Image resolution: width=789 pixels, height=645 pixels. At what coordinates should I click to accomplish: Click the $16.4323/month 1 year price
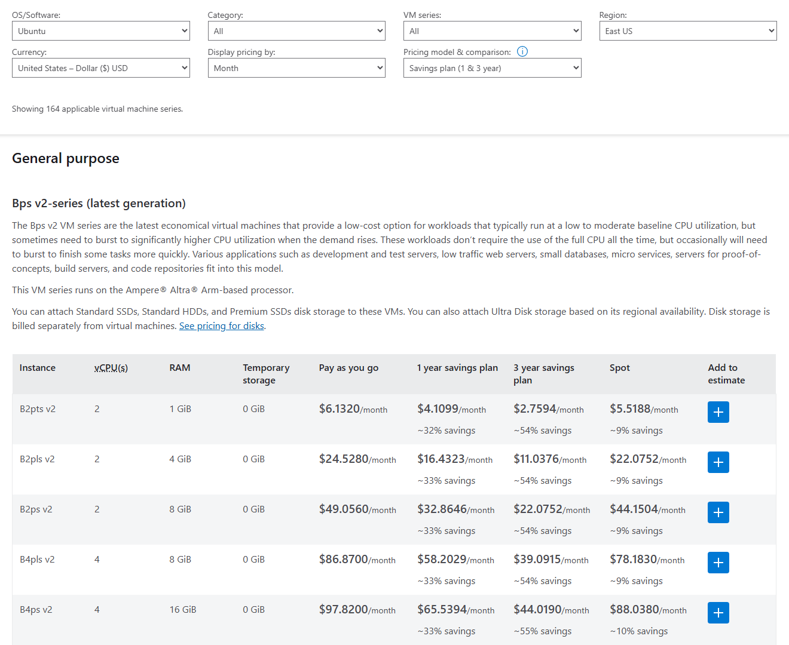(455, 459)
